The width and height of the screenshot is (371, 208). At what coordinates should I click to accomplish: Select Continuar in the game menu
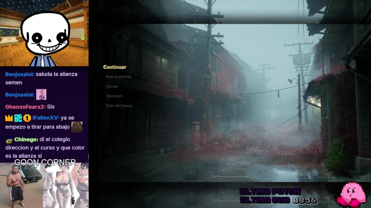(115, 67)
